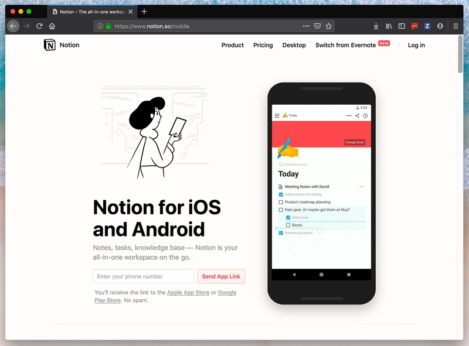
Task: Click the page icon beside Meeting Notes
Action: point(281,187)
